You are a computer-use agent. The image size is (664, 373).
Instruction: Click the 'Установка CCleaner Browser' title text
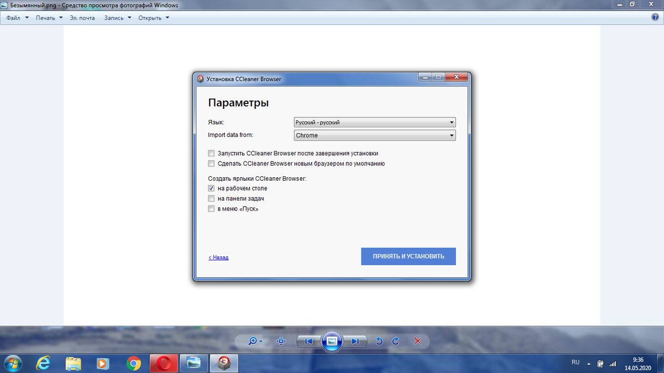tap(244, 79)
